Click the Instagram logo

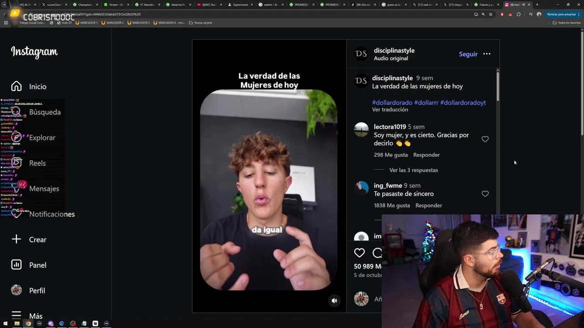click(34, 52)
